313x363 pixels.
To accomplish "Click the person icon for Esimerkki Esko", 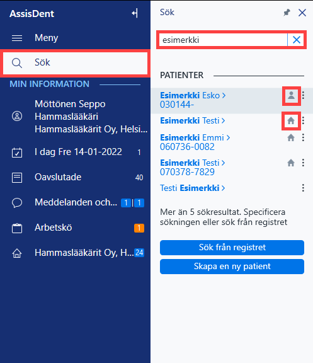I will click(291, 95).
